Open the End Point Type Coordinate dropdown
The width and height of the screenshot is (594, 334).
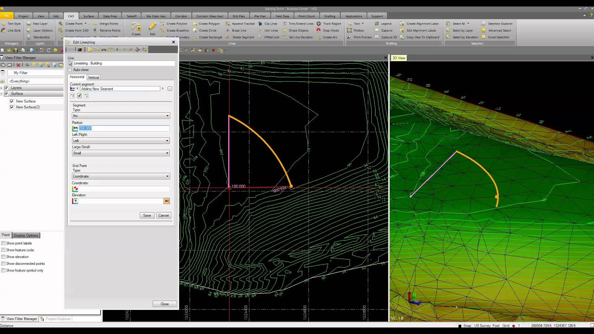coord(121,176)
